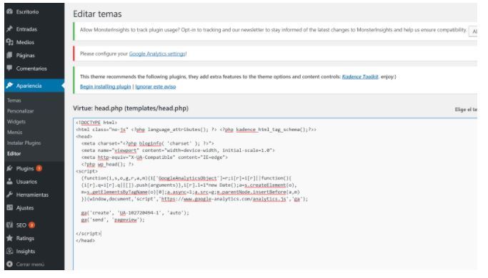Open the Comentarios section
Screen dimensions: 488x278
click(31, 68)
